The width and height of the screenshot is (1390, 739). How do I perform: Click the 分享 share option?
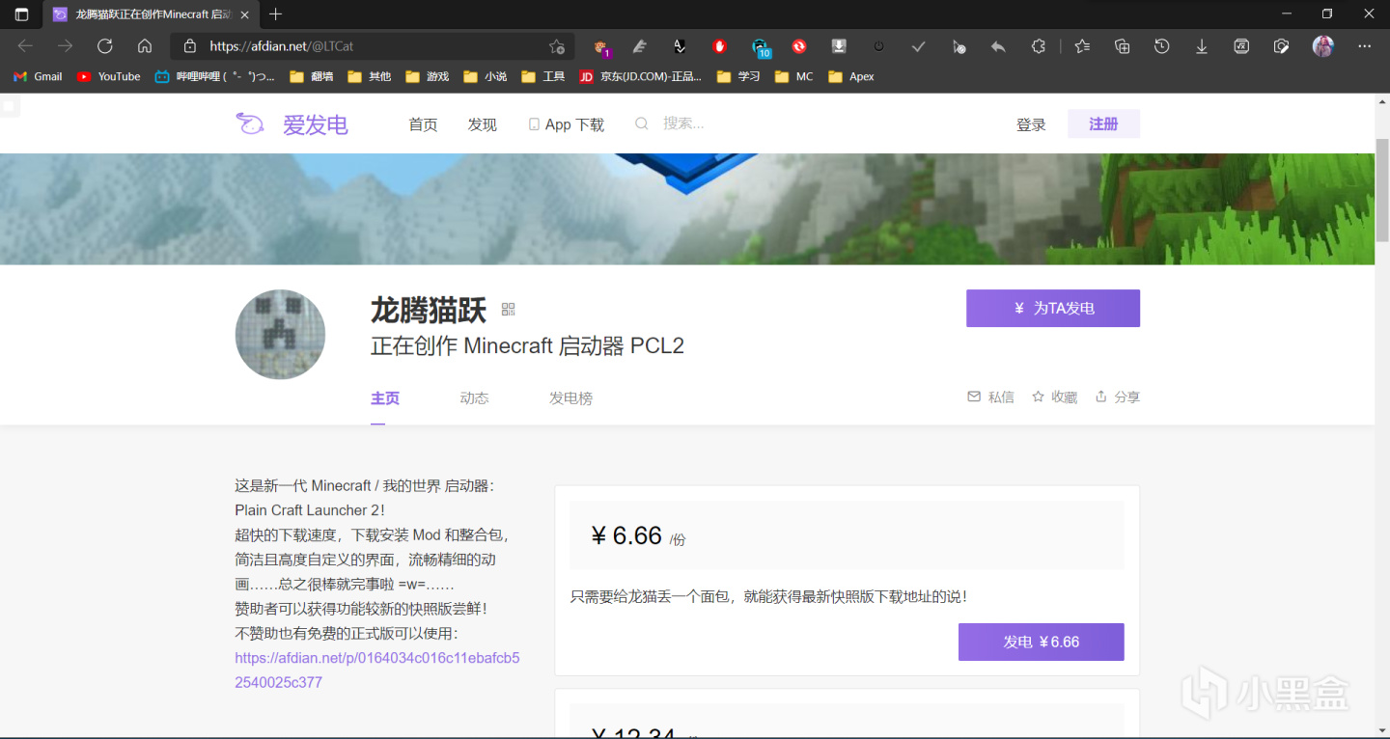(1118, 397)
